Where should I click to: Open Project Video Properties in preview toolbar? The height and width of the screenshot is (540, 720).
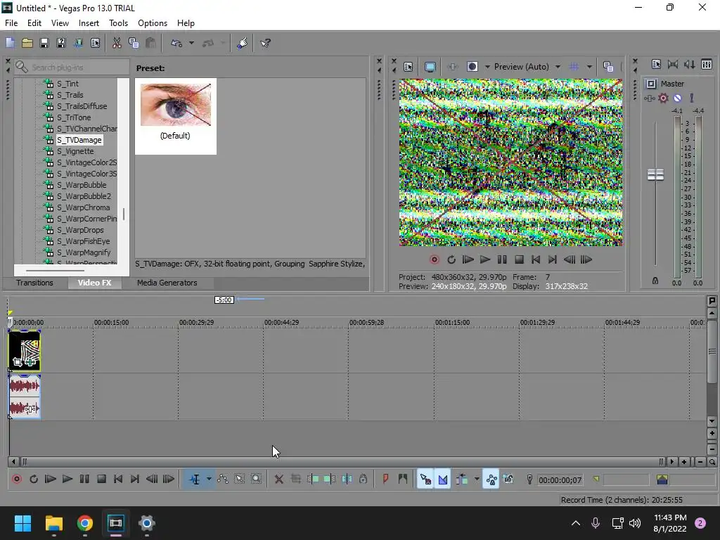tap(409, 67)
